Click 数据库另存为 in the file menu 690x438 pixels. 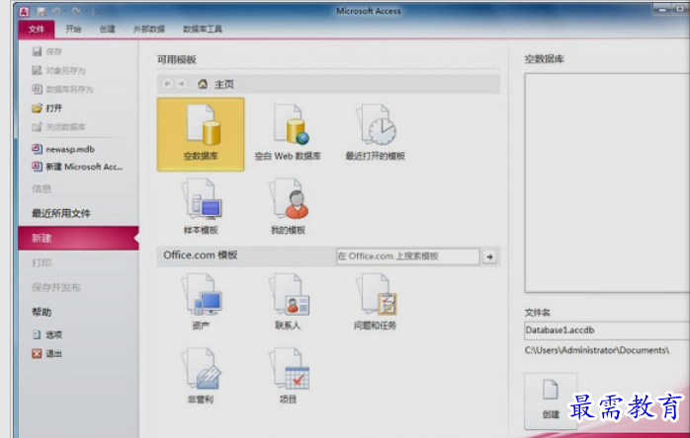[x=62, y=89]
